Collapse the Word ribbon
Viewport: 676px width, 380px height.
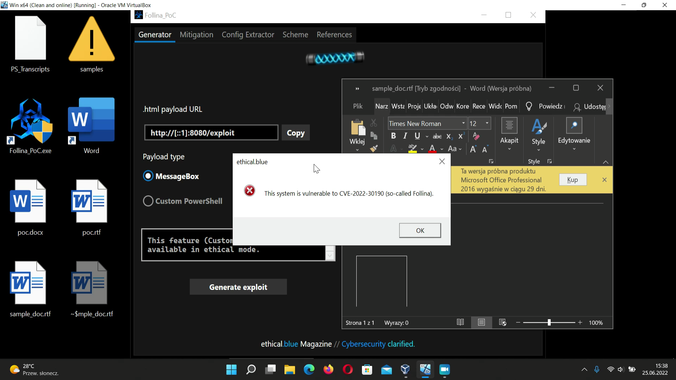606,162
